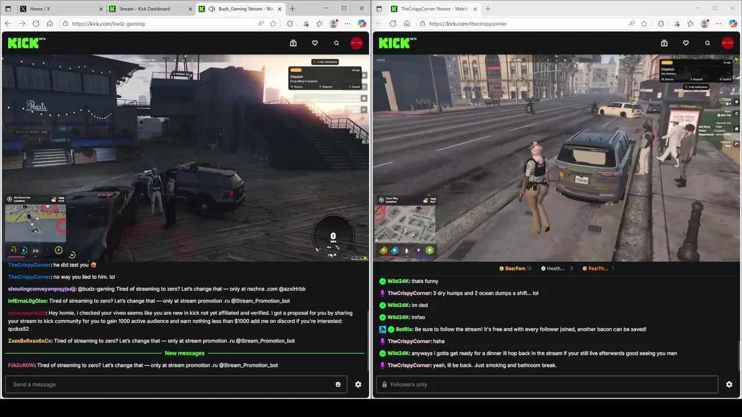Open Kick search on thecrispycorner page
The height and width of the screenshot is (417, 742).
(x=707, y=43)
